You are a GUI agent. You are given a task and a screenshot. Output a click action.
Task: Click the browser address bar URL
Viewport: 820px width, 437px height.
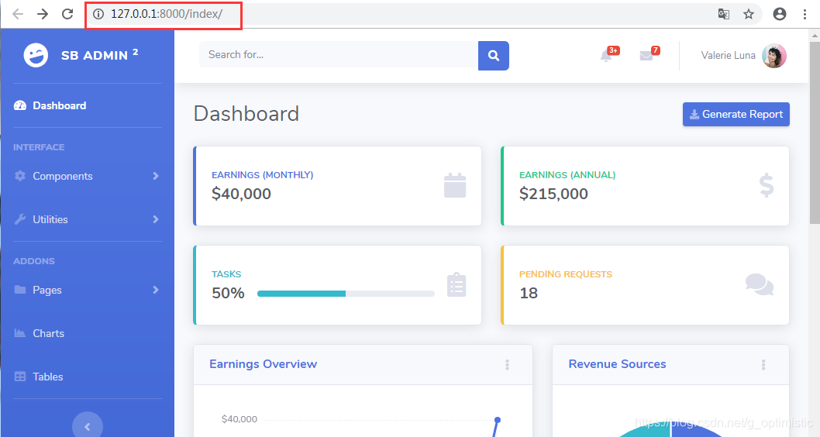coord(167,14)
